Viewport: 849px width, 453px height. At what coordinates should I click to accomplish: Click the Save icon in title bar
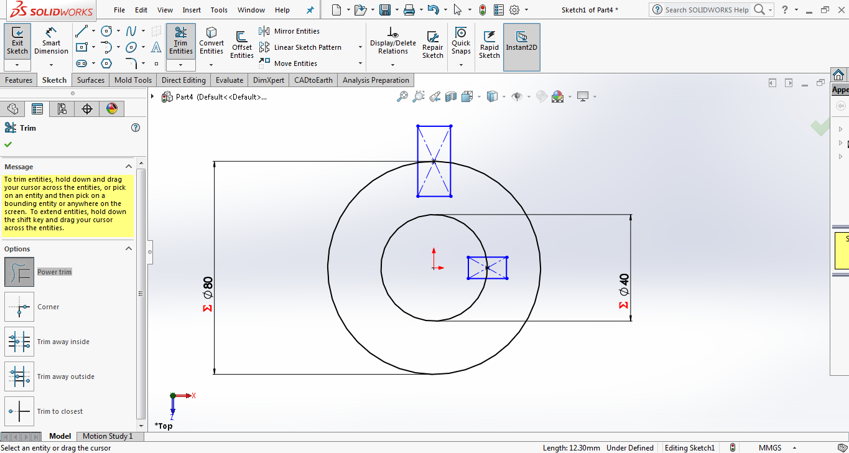tap(385, 10)
